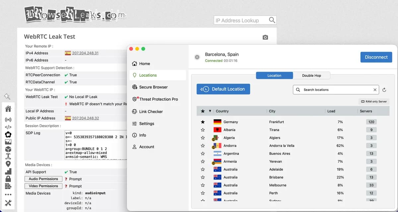Click the Albania flag icon
The height and width of the screenshot is (212, 398).
[x=217, y=130]
